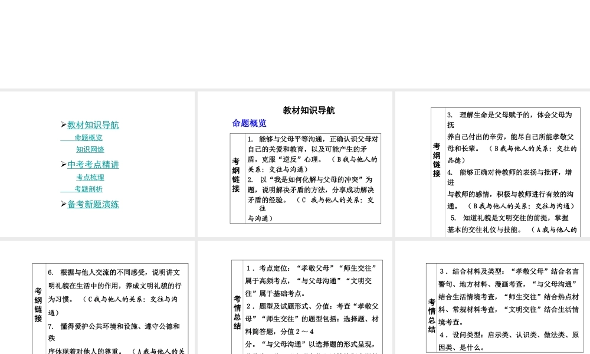Screen dimensions: 590x354
Task: Click the arrow bullet before 中考考点精讲
Action: click(64, 165)
